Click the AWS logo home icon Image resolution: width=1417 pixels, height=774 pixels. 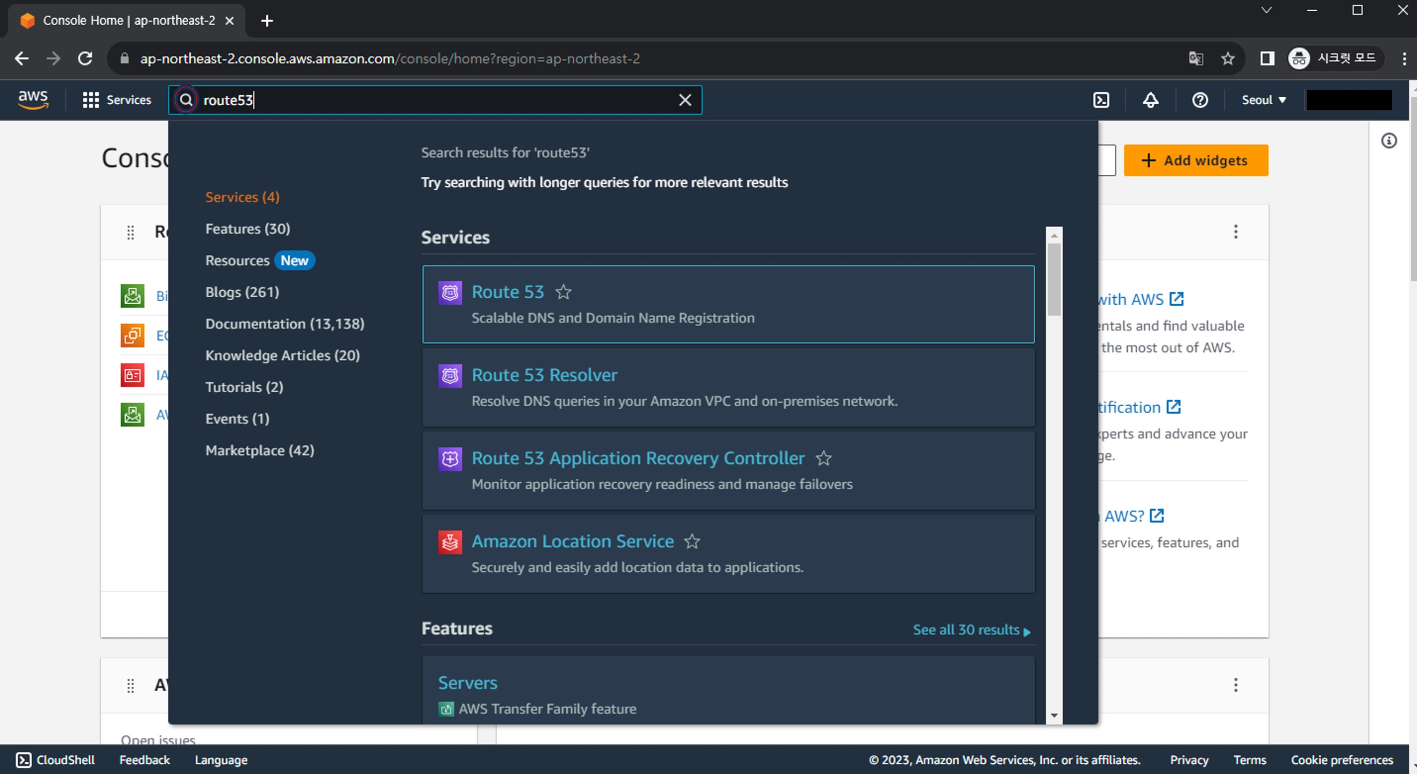(33, 100)
